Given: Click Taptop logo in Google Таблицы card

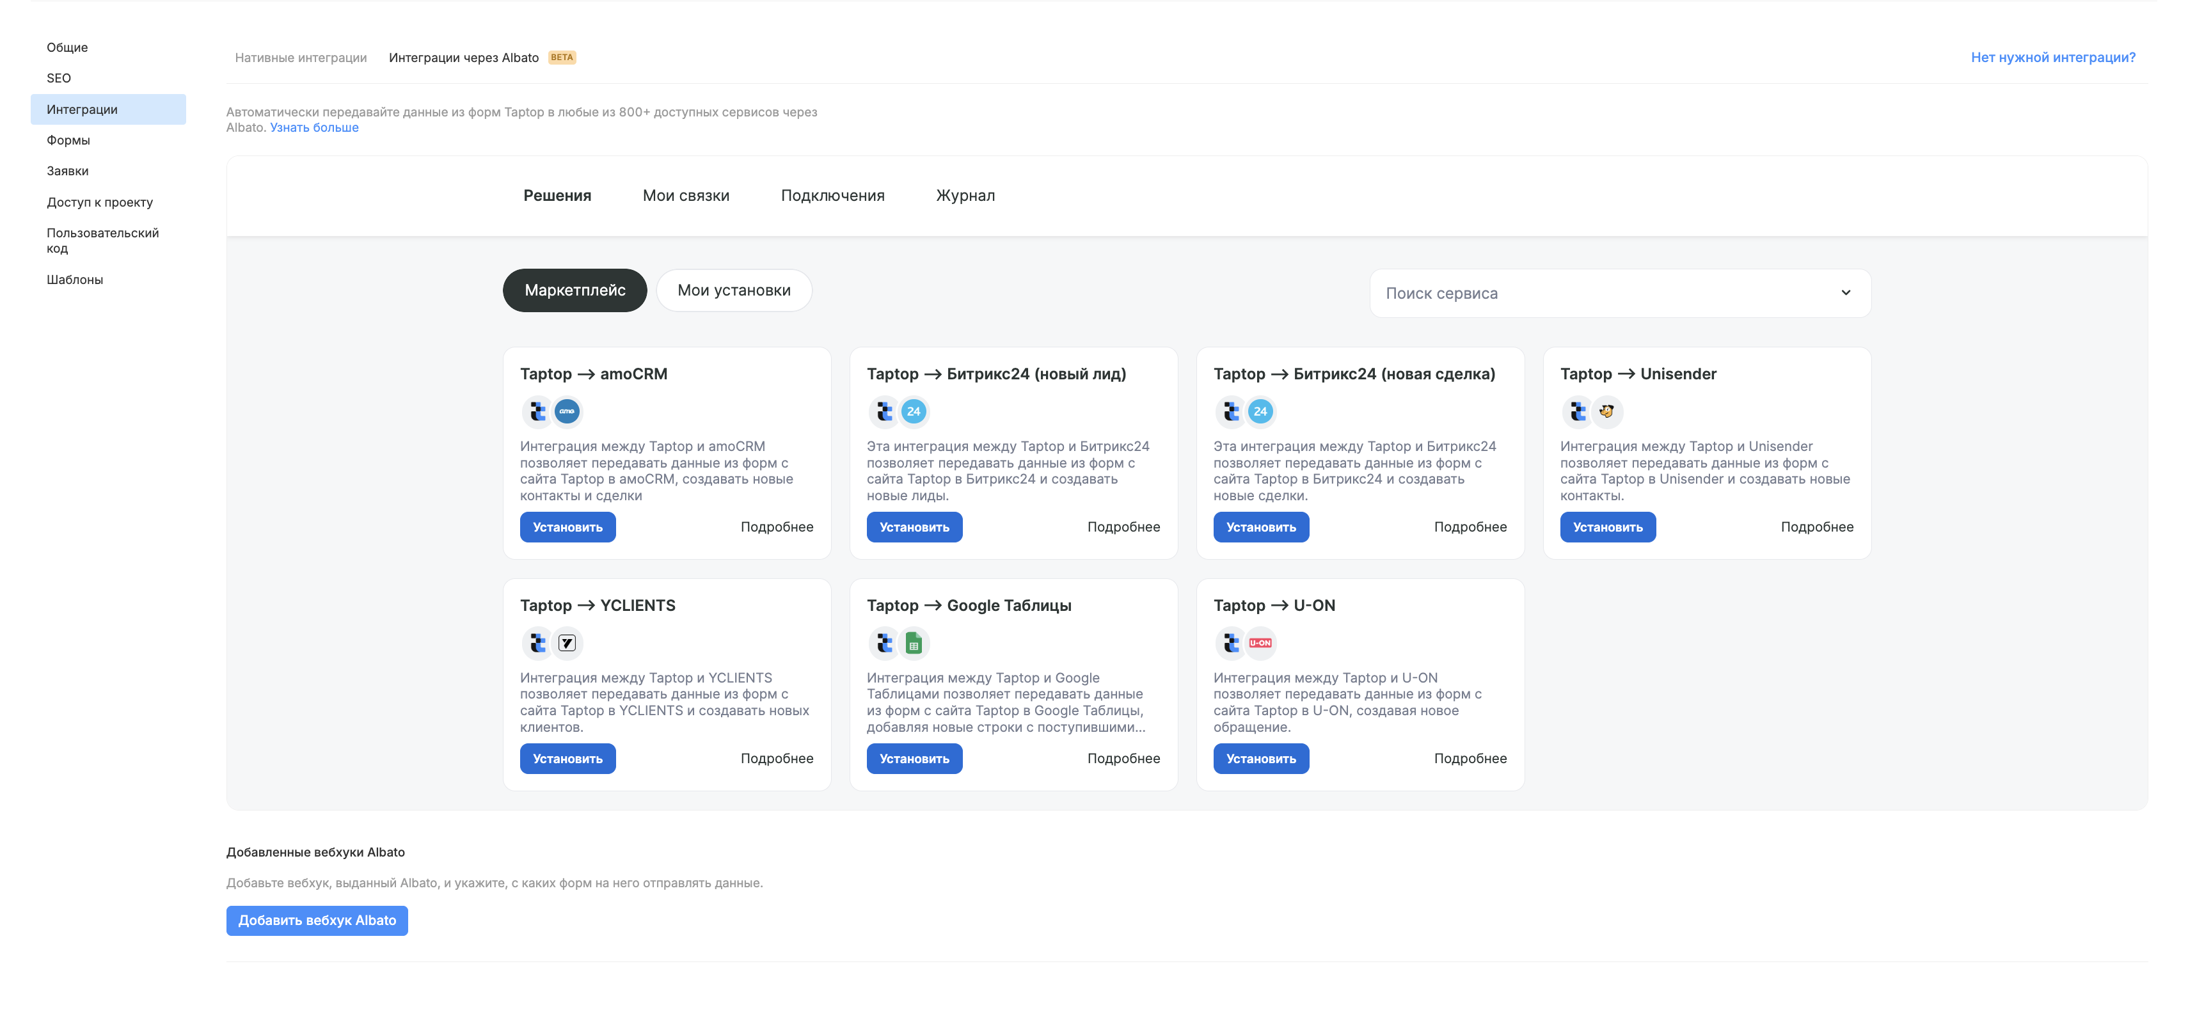Looking at the screenshot, I should [884, 644].
